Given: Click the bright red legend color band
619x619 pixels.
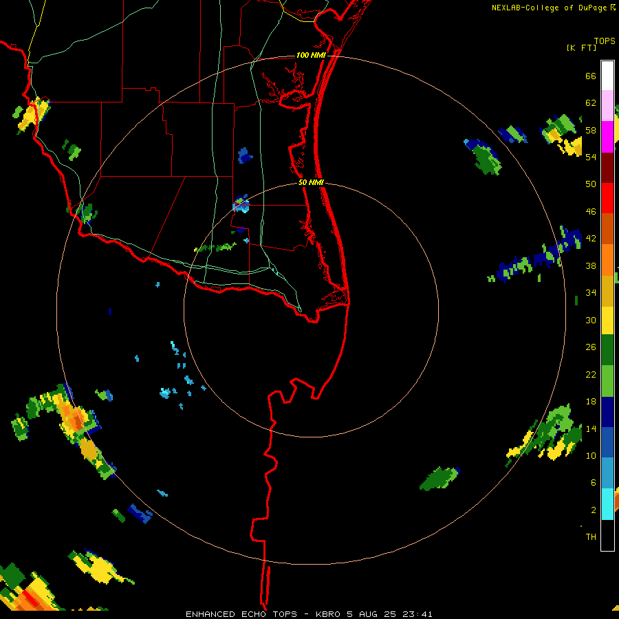Looking at the screenshot, I should pyautogui.click(x=607, y=198).
